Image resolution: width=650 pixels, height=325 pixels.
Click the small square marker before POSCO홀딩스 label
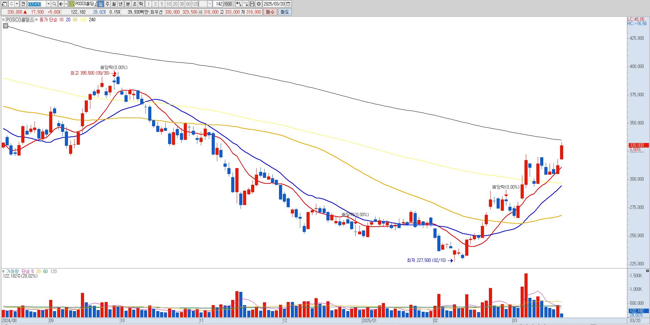click(x=3, y=20)
